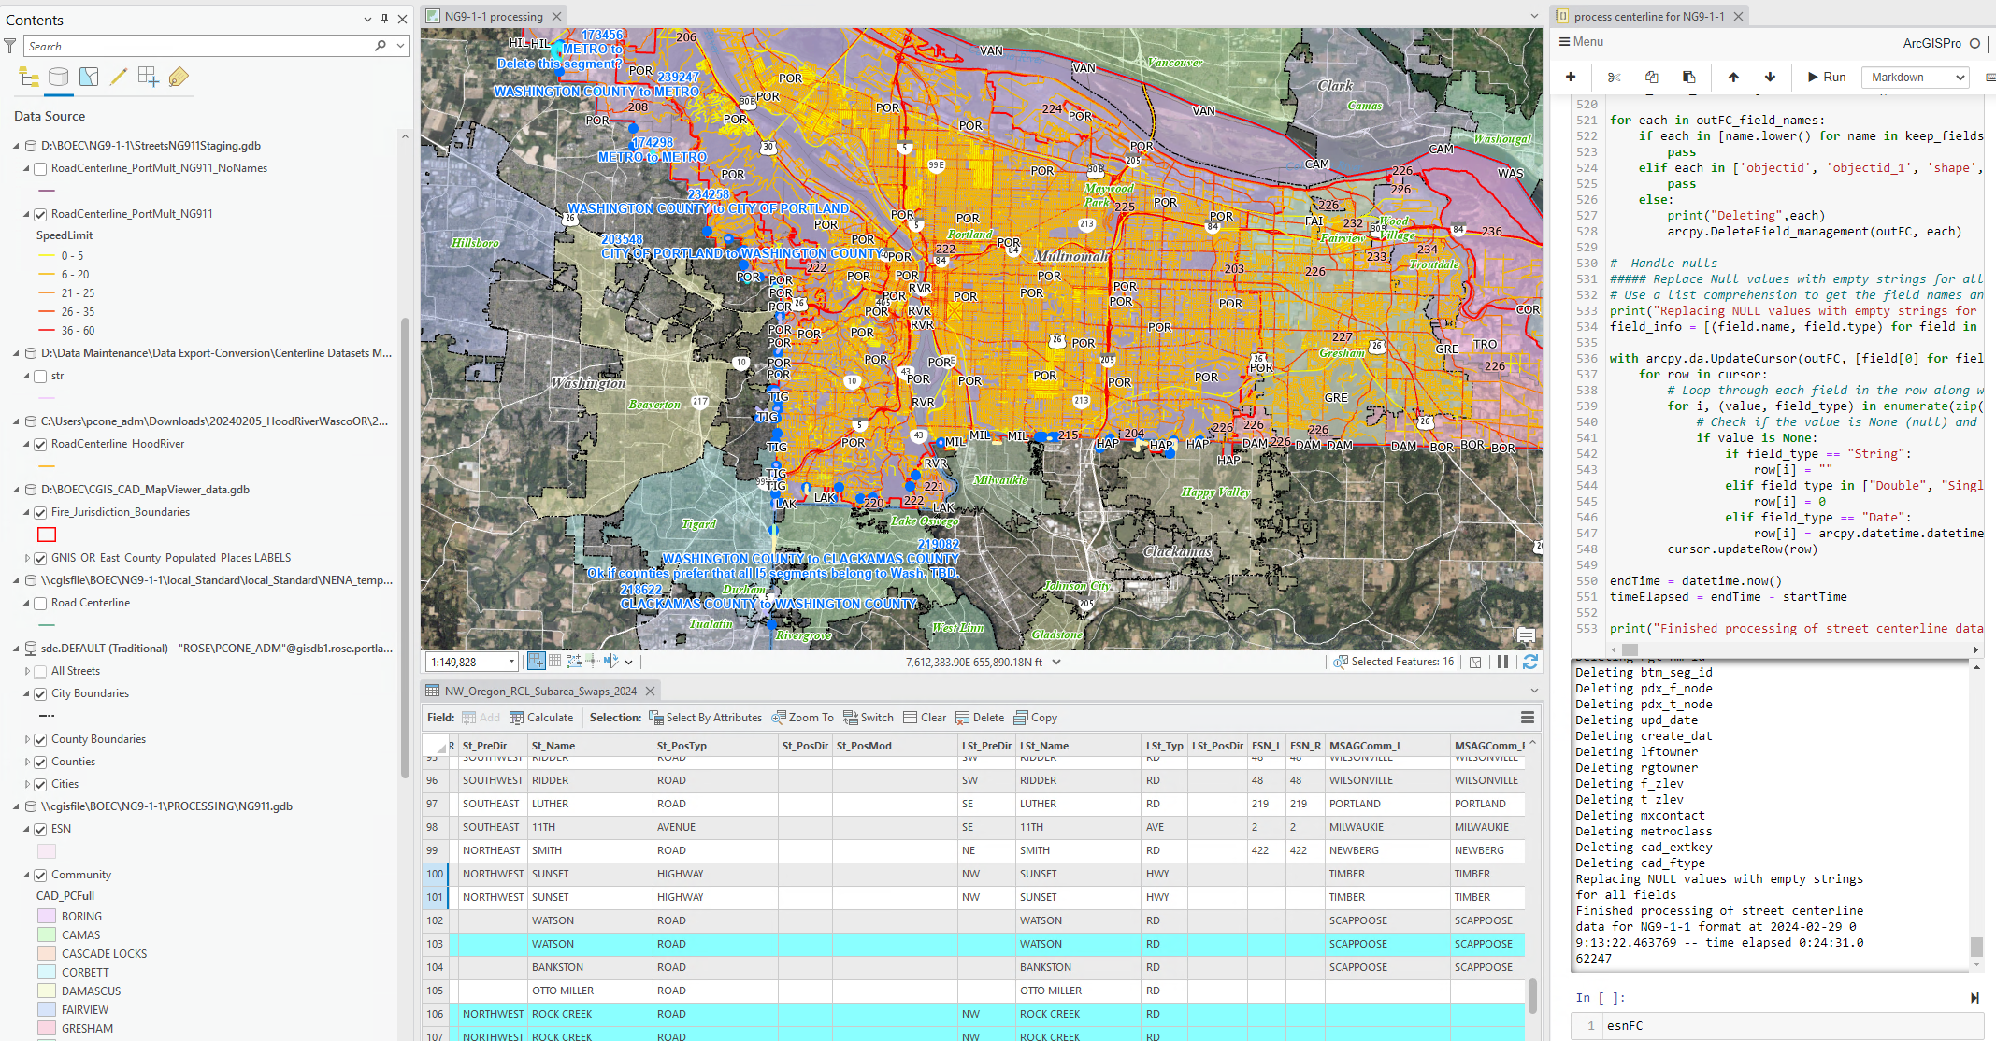Pause map drawing with the pause icon
The image size is (1996, 1041).
click(x=1503, y=662)
